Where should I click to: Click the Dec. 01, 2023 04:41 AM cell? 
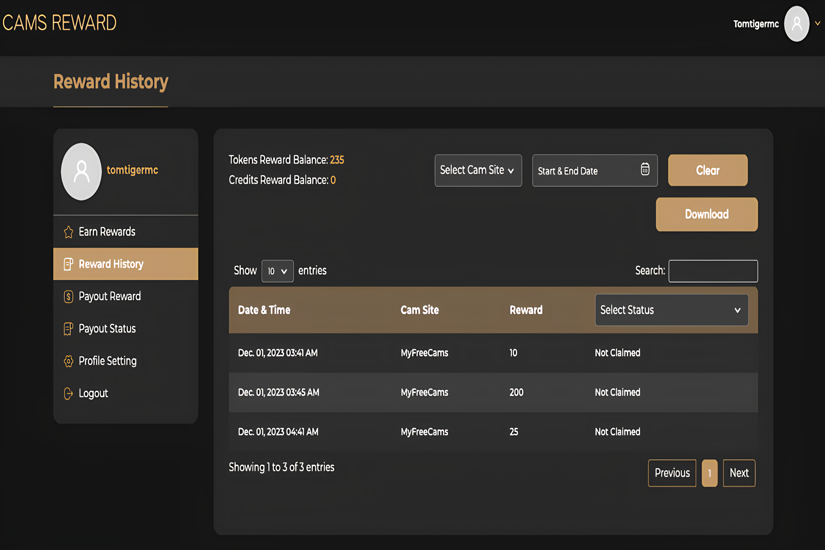(x=278, y=432)
